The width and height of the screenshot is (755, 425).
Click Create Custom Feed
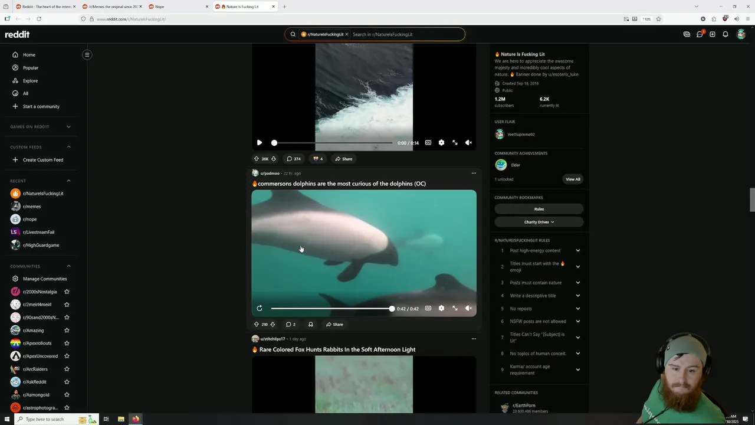(x=41, y=160)
